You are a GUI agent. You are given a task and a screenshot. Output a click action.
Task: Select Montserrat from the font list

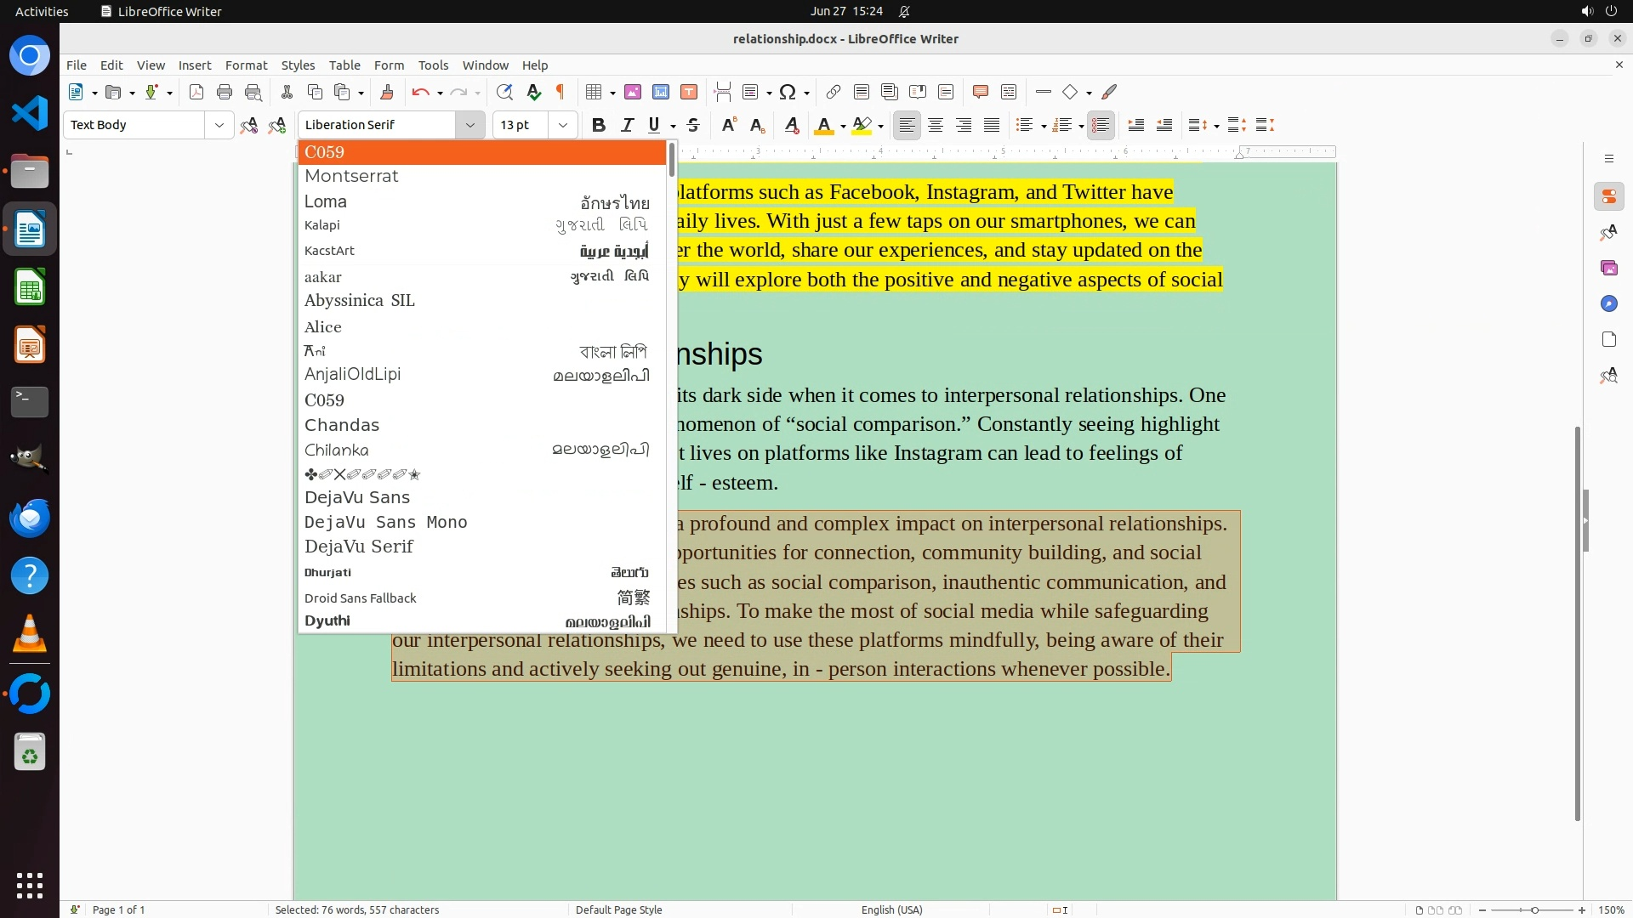click(351, 176)
